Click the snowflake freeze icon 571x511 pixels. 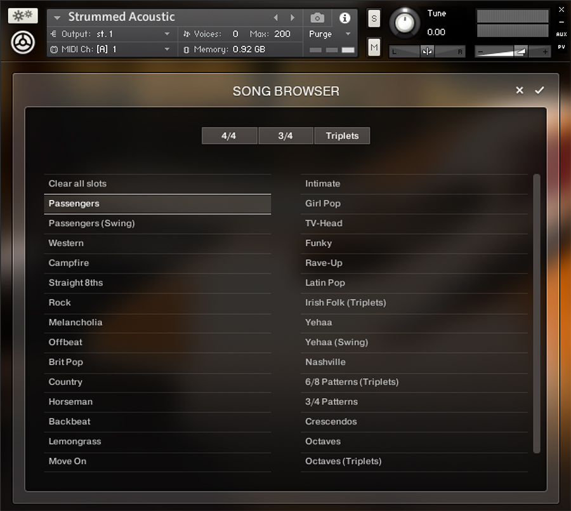click(x=23, y=16)
